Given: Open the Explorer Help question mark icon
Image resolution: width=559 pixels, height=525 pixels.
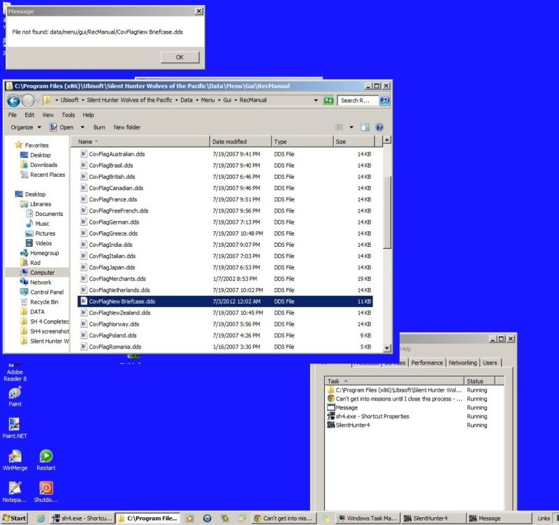Looking at the screenshot, I should pos(379,127).
